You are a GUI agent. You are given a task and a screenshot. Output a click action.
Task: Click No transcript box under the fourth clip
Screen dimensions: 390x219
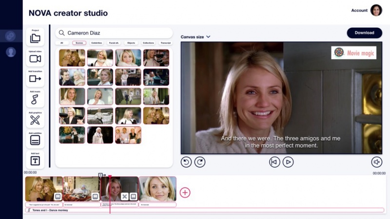coord(157,204)
